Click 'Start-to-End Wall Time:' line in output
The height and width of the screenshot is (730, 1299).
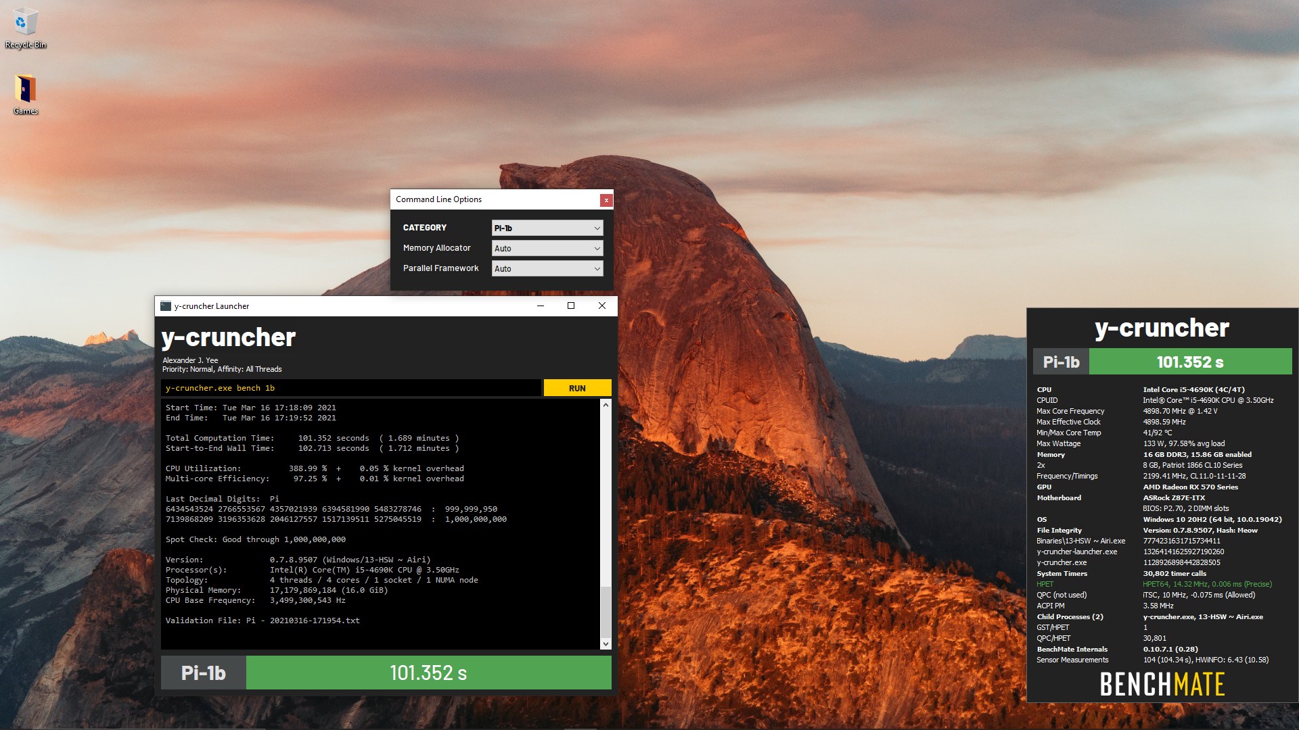(x=312, y=448)
